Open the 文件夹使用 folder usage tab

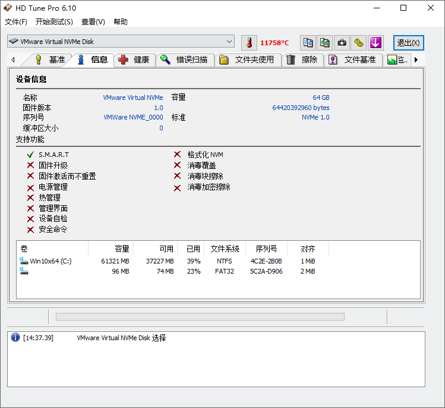click(x=248, y=59)
